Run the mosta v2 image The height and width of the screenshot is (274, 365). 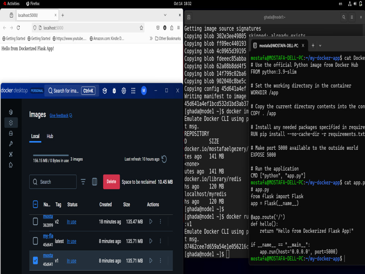click(x=151, y=221)
